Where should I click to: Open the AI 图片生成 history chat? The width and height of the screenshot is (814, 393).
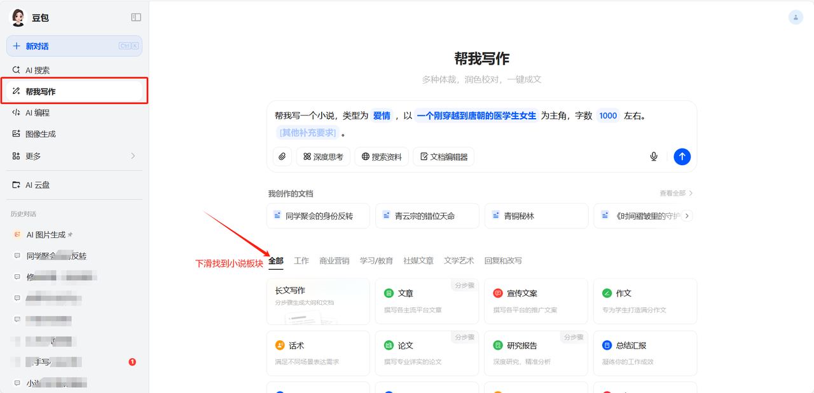click(x=74, y=234)
